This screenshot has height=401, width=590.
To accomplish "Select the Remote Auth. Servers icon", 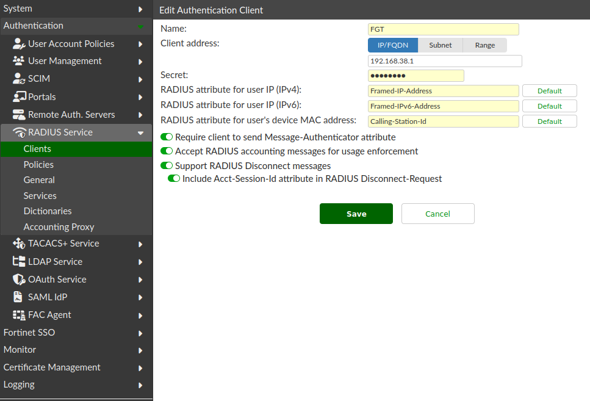I will click(x=18, y=114).
